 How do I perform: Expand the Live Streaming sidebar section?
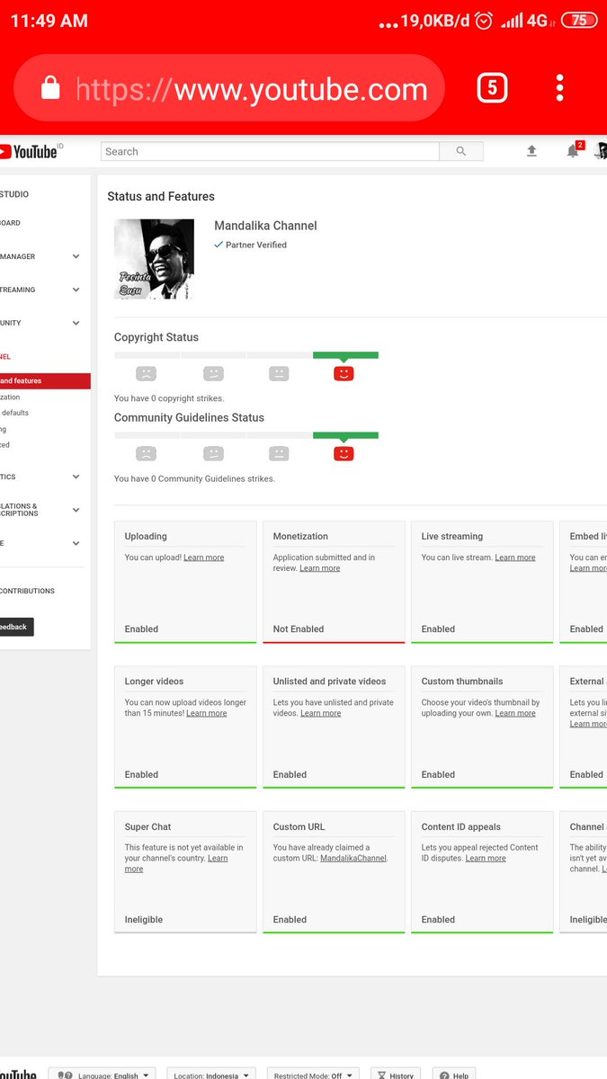76,290
